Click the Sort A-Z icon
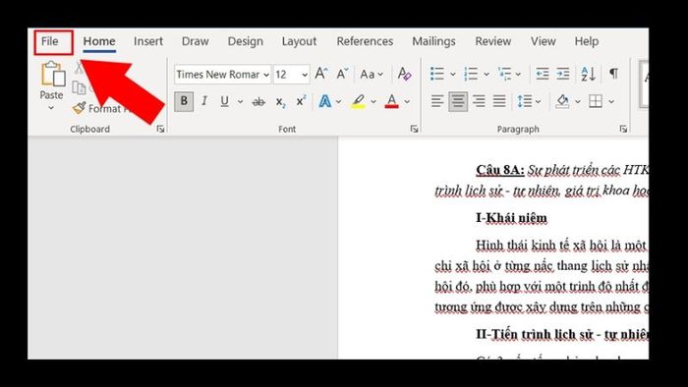Image resolution: width=688 pixels, height=387 pixels. point(588,74)
